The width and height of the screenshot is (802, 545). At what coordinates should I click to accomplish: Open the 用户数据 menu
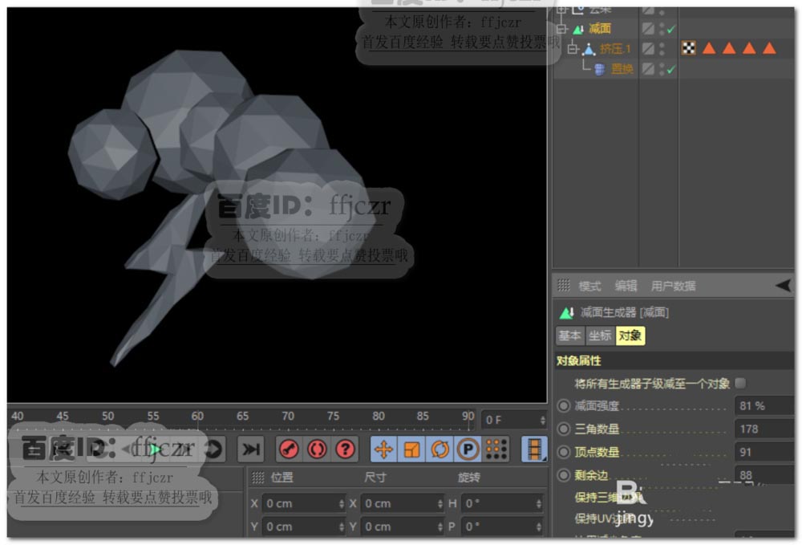(x=673, y=286)
